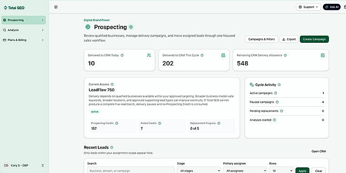Open the Analysis sidebar item
The width and height of the screenshot is (346, 173).
[x=24, y=30]
